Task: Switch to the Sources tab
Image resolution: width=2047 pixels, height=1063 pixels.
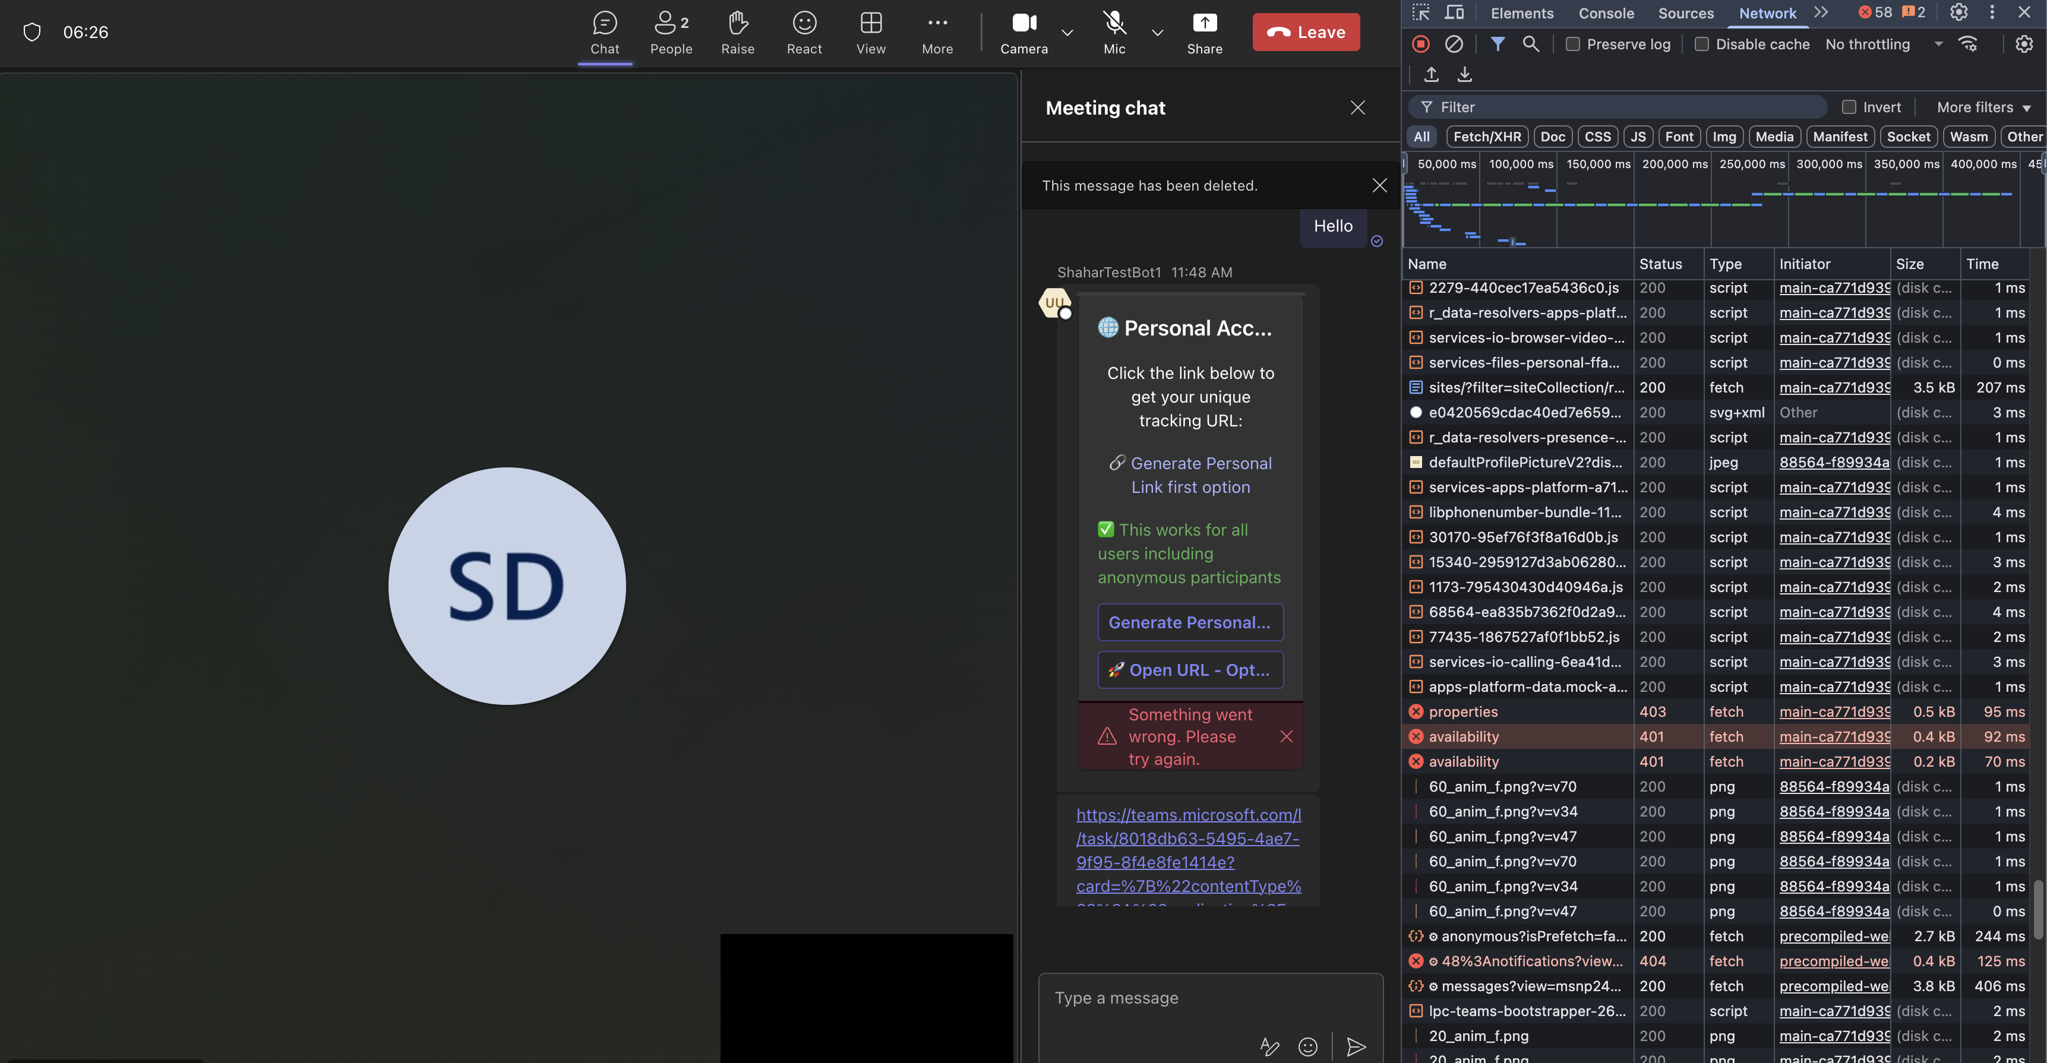Action: 1685,12
